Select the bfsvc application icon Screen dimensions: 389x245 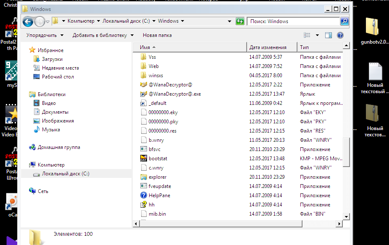click(144, 149)
